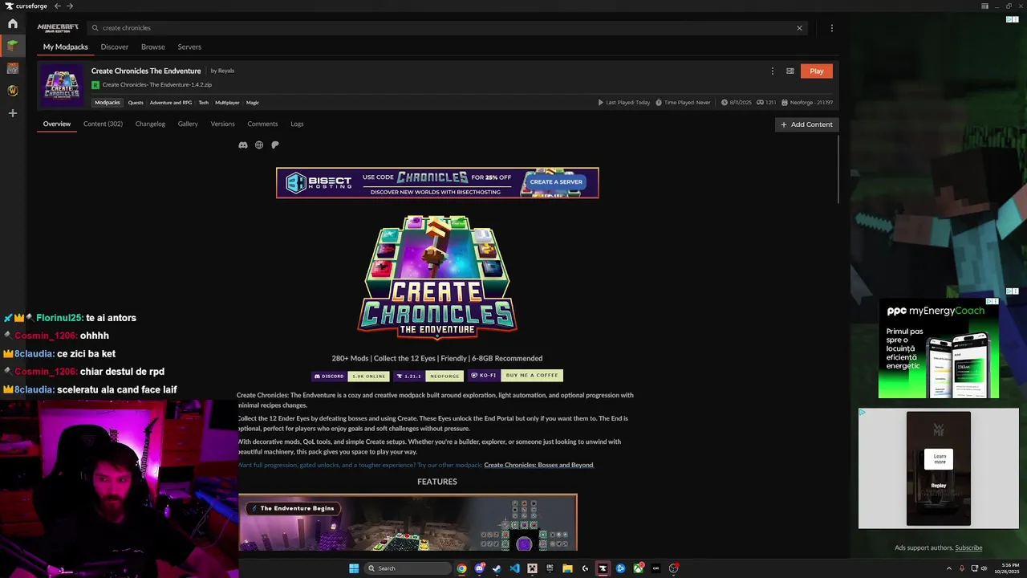The height and width of the screenshot is (578, 1027).
Task: Open the Windows Start menu
Action: click(x=354, y=568)
